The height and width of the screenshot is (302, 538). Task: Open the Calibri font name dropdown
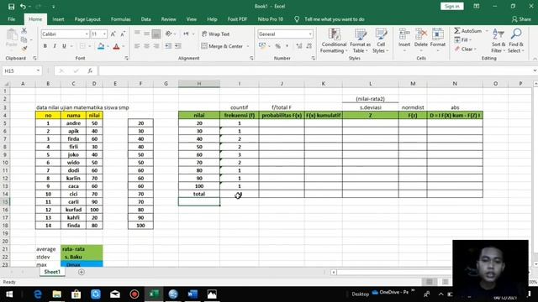coord(87,34)
